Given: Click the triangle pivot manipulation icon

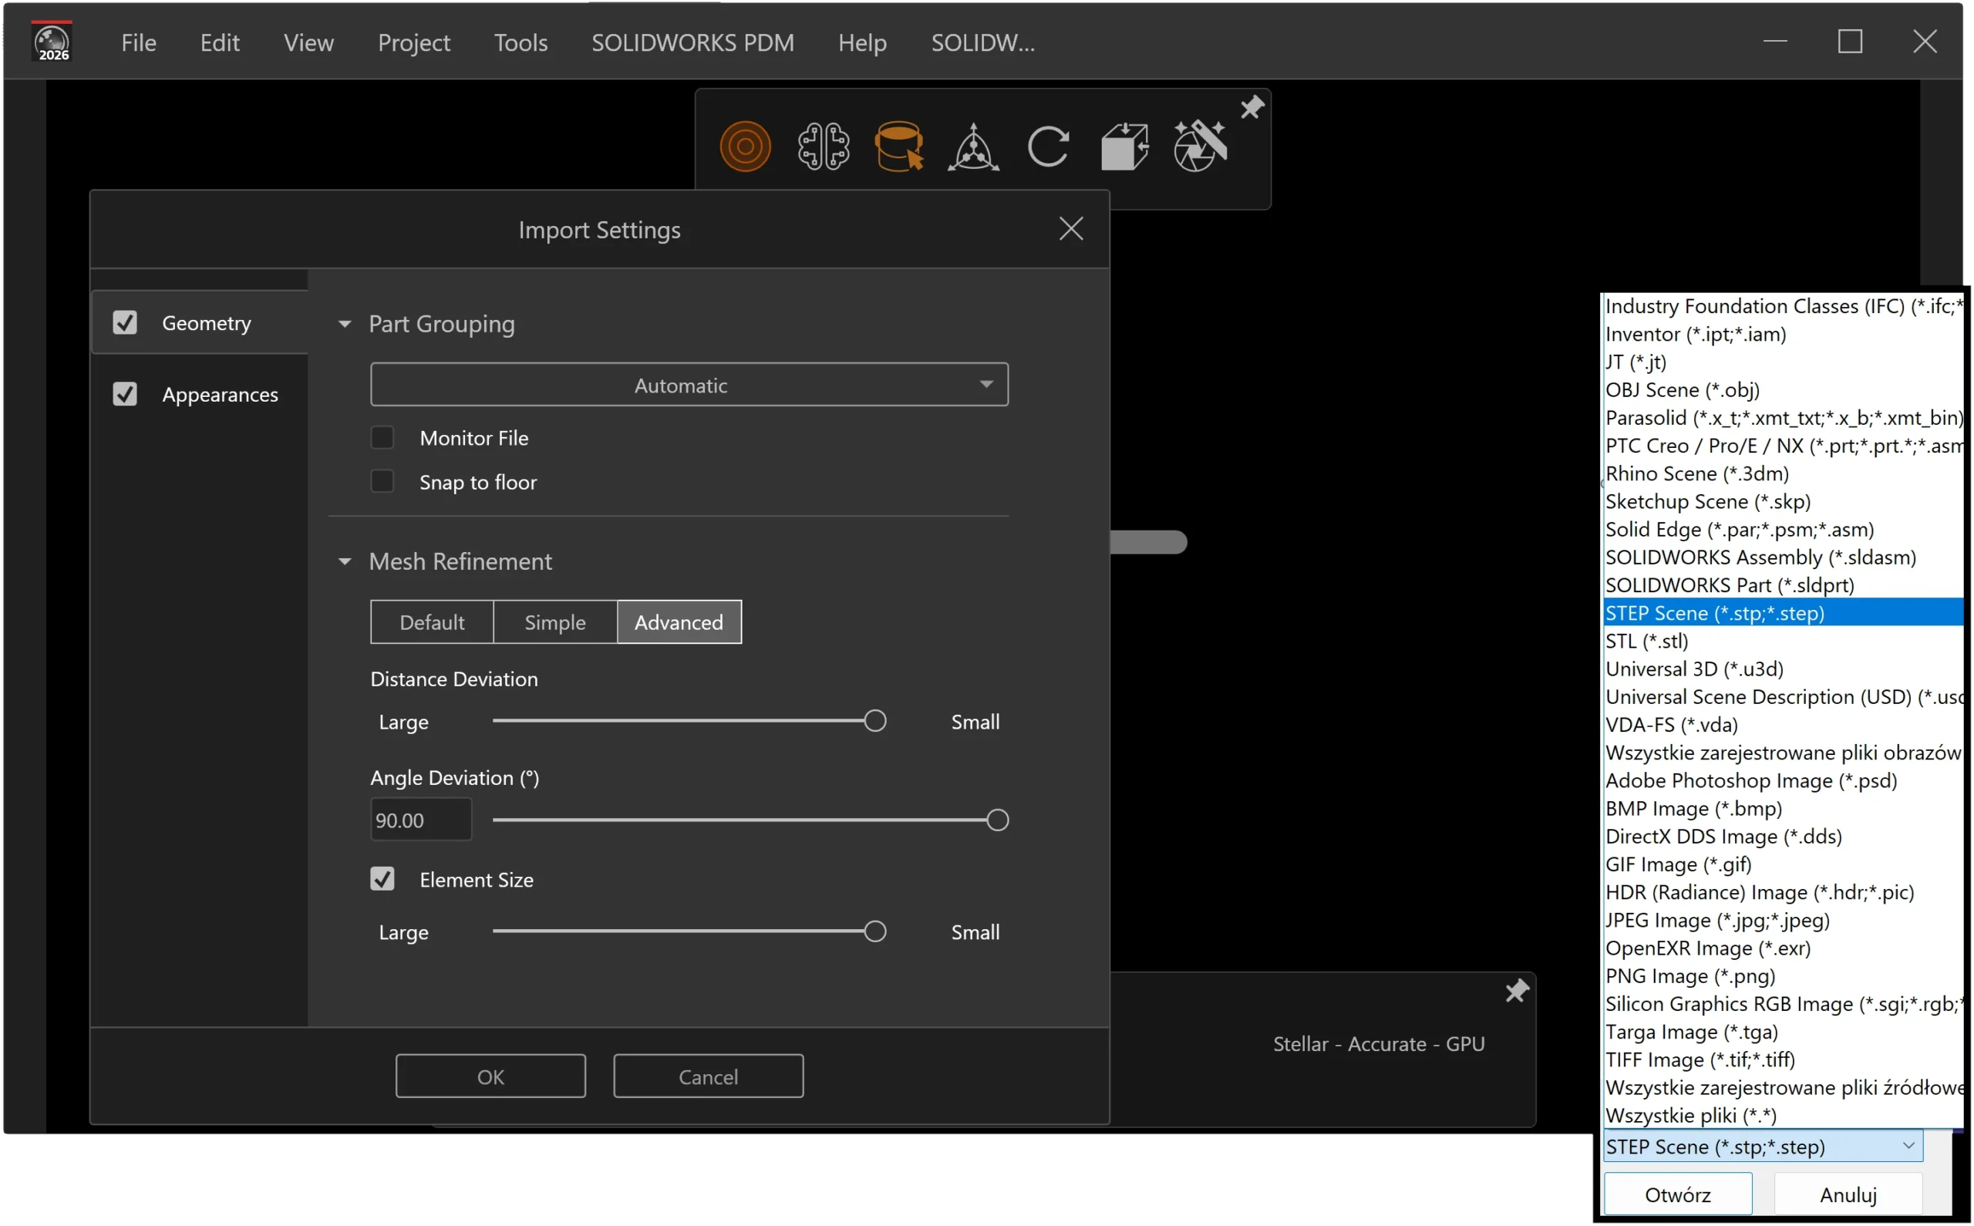Looking at the screenshot, I should 973,147.
